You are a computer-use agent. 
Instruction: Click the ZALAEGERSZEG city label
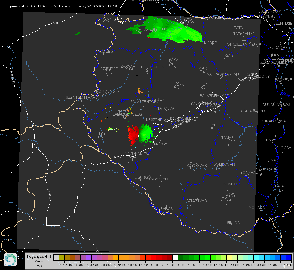pos(127,114)
